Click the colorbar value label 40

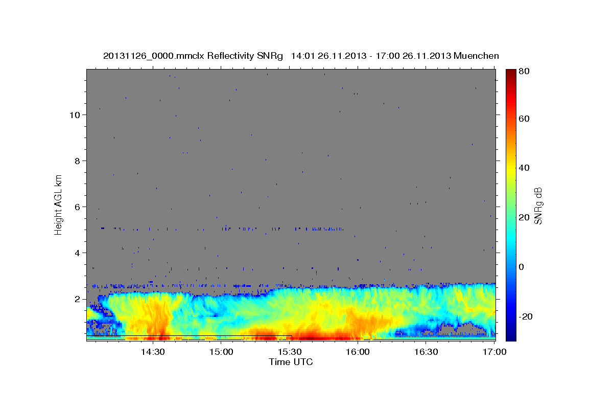pyautogui.click(x=524, y=168)
